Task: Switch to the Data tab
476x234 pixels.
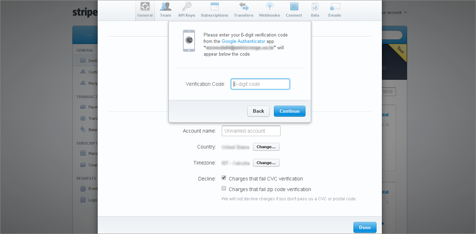Action: [315, 10]
